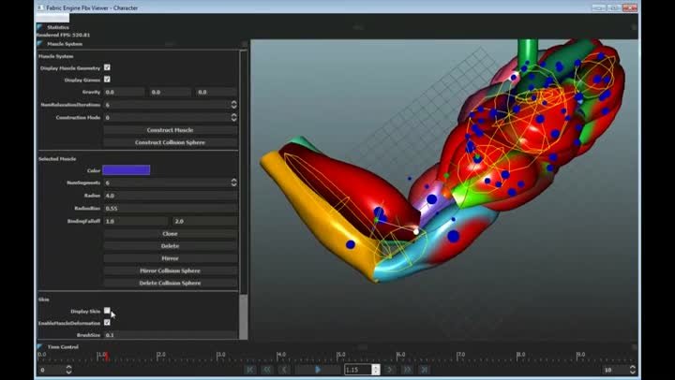The height and width of the screenshot is (380, 675).
Task: Click the Muscle System panel collapse icon
Action: (39, 43)
